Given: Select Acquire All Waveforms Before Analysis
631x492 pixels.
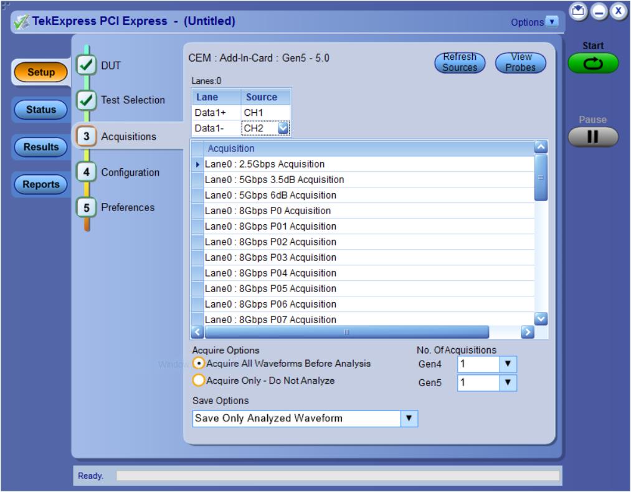Looking at the screenshot, I should pyautogui.click(x=199, y=364).
